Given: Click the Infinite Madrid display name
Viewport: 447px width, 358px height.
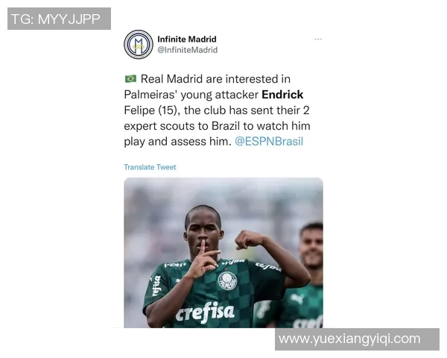Looking at the screenshot, I should [x=187, y=39].
